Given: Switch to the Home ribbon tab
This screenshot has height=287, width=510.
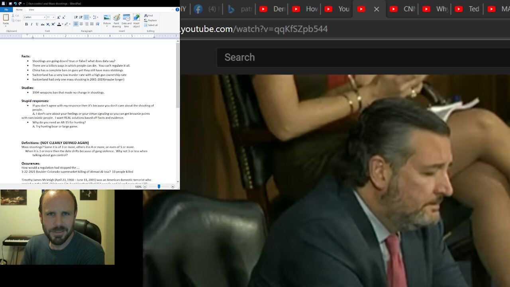Looking at the screenshot, I should tap(19, 10).
